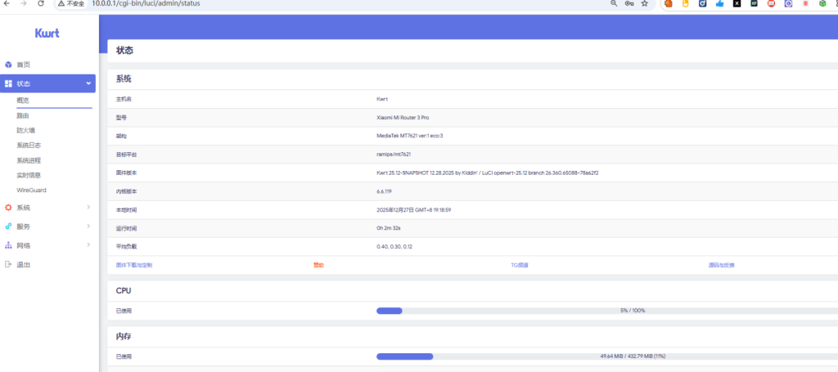Click the TG频道 link
This screenshot has height=372, width=838.
pos(519,265)
